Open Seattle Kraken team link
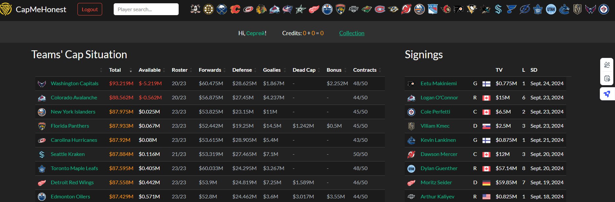Image resolution: width=615 pixels, height=202 pixels. (x=68, y=154)
